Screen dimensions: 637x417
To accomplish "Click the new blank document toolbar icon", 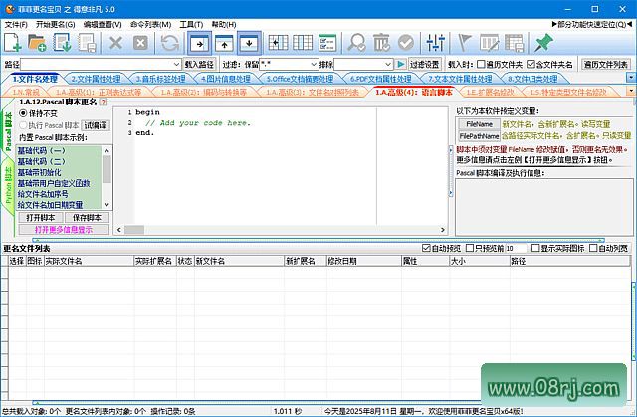I will click(x=13, y=42).
